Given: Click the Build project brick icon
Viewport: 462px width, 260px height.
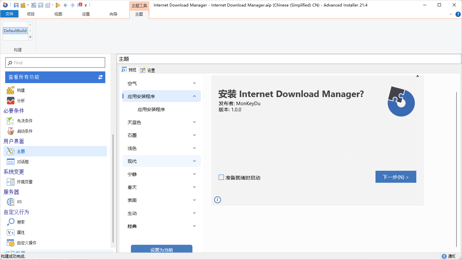Looking at the screenshot, I should point(23,5).
